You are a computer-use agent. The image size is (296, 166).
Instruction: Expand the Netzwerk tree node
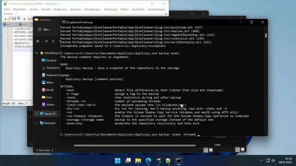(x=37, y=123)
